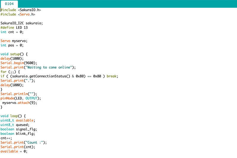This screenshot has height=158, width=237.
Task: Click the Servo myservo declaration
Action: pyautogui.click(x=16, y=41)
